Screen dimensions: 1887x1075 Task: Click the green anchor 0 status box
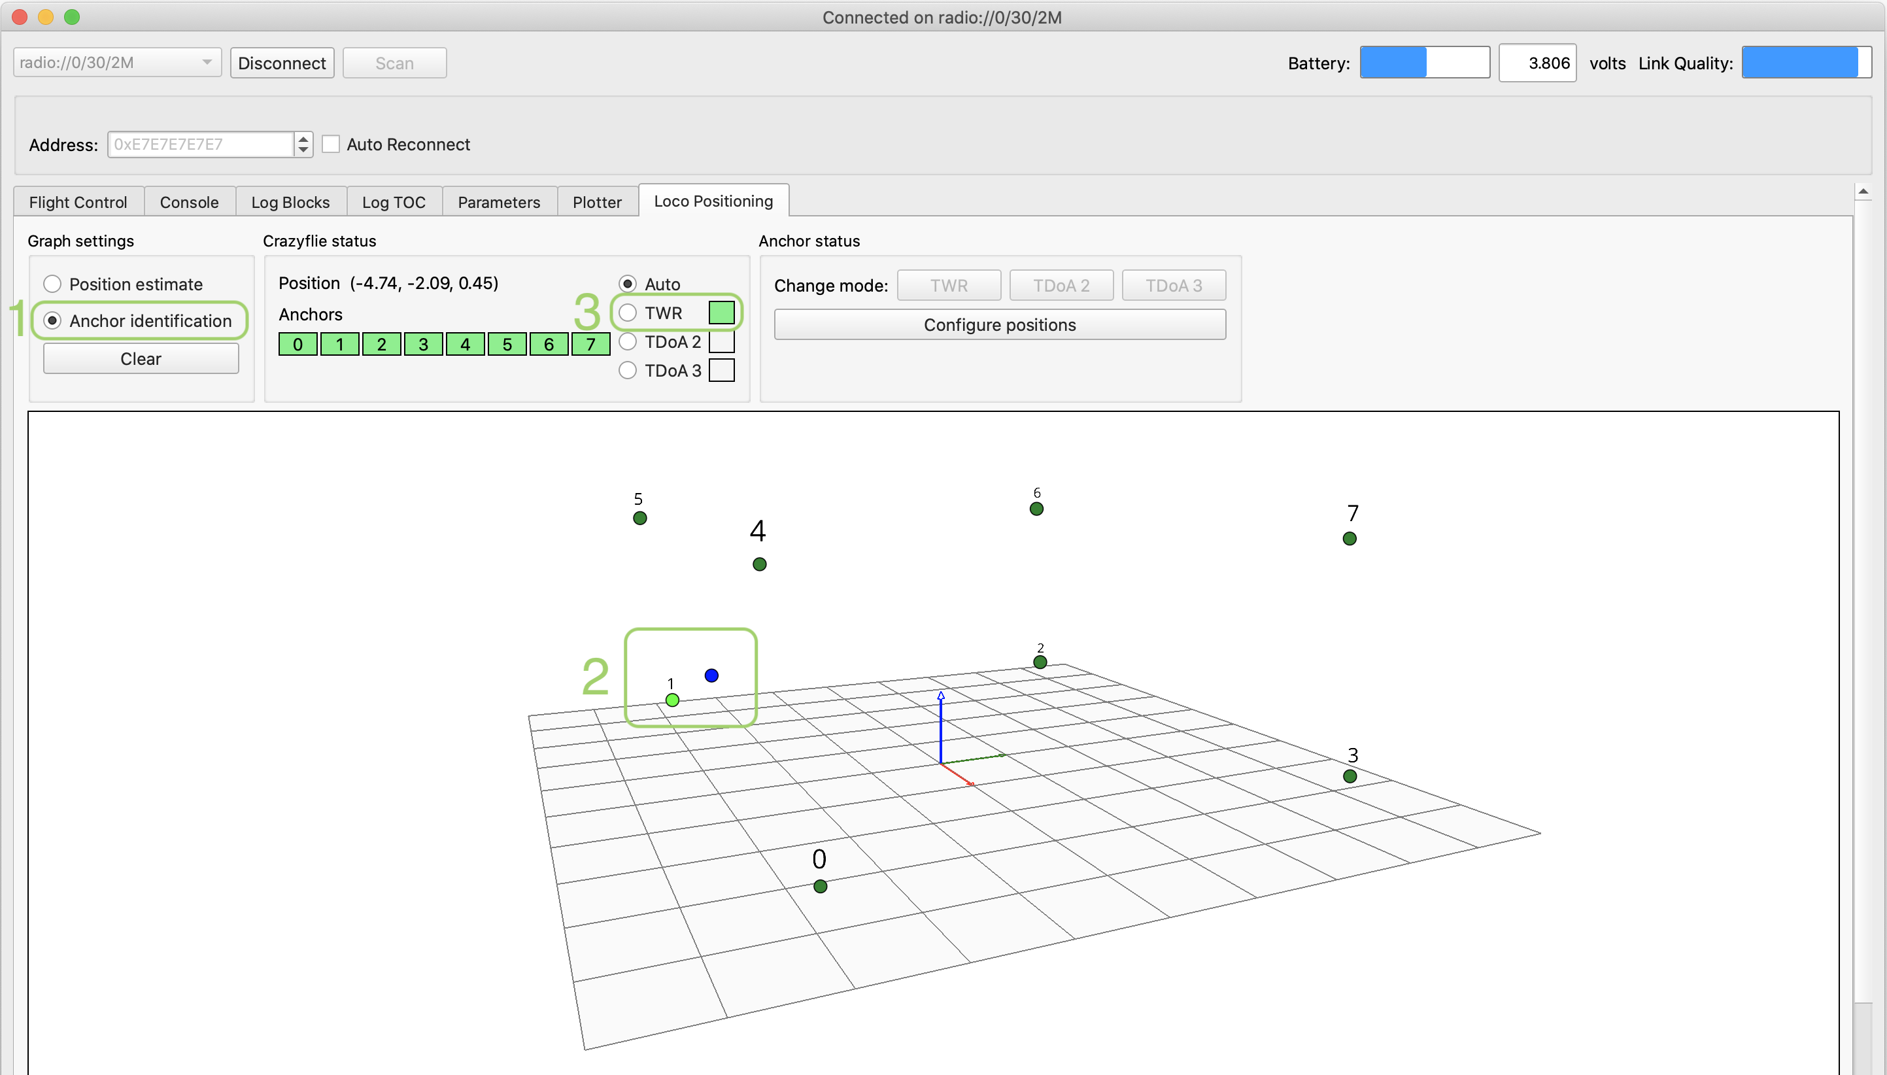click(x=297, y=344)
